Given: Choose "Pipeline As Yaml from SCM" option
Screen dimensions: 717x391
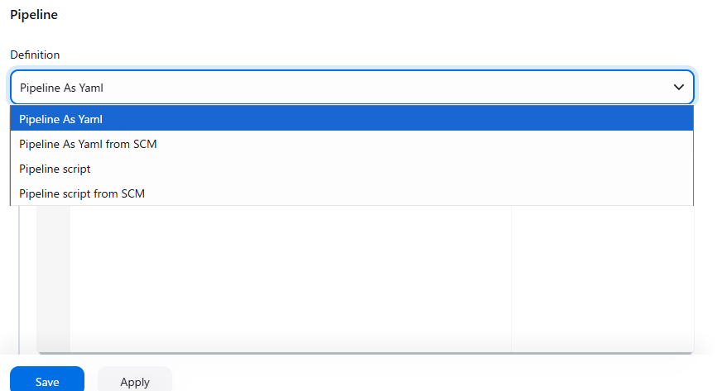Looking at the screenshot, I should pos(88,144).
